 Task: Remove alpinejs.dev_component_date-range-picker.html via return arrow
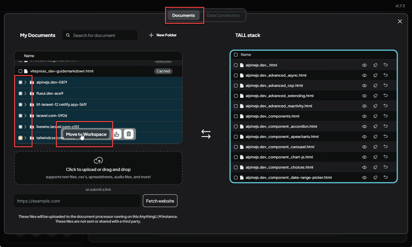386,177
